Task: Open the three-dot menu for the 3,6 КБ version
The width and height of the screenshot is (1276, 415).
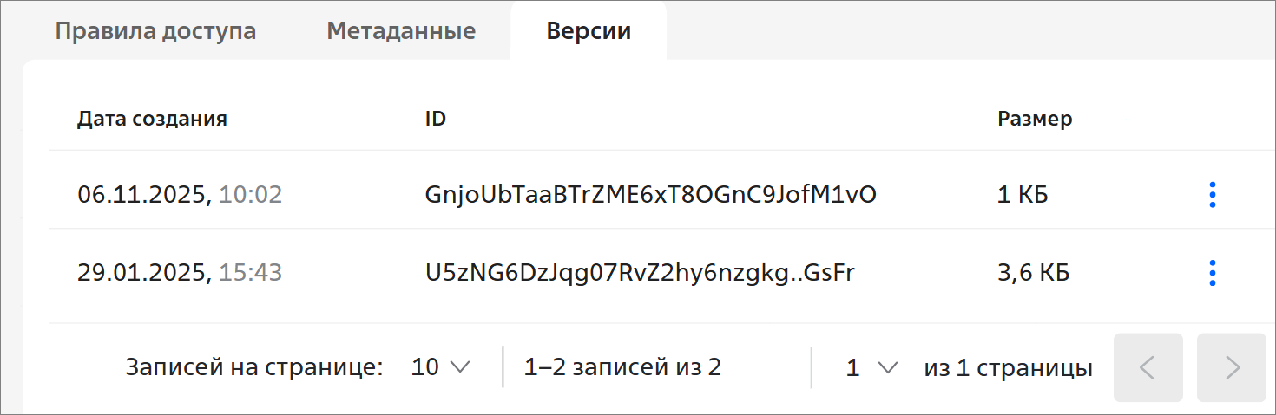Action: tap(1213, 274)
